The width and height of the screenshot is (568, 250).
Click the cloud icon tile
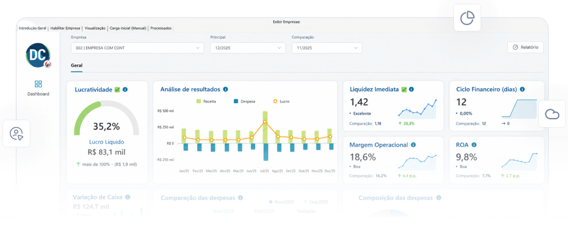[552, 114]
